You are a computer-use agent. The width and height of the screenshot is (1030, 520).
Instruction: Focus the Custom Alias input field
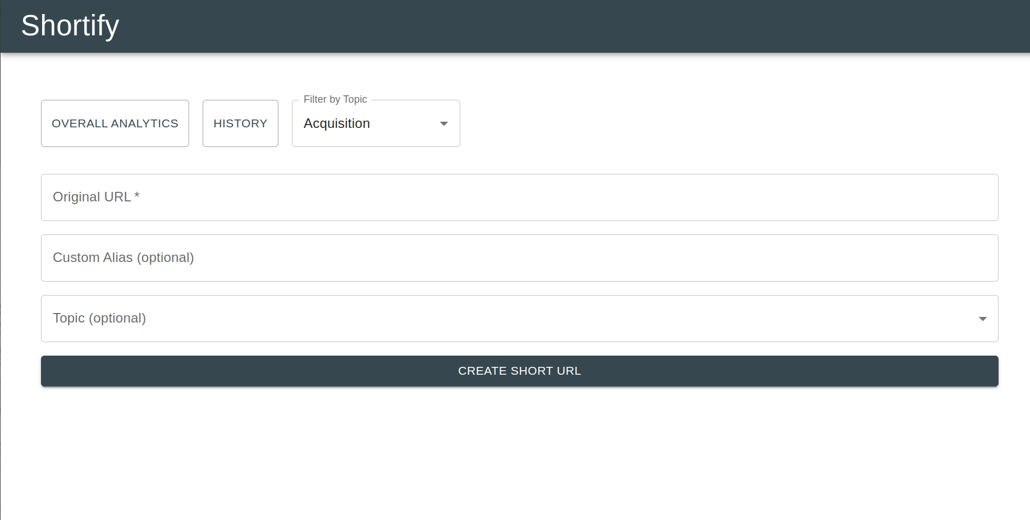tap(519, 258)
